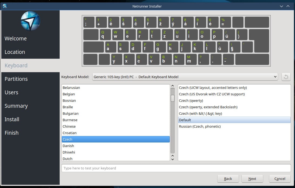Viewport: 295px width, 188px height.
Task: Maximize the Netrunner Installer window
Action: coord(288,6)
